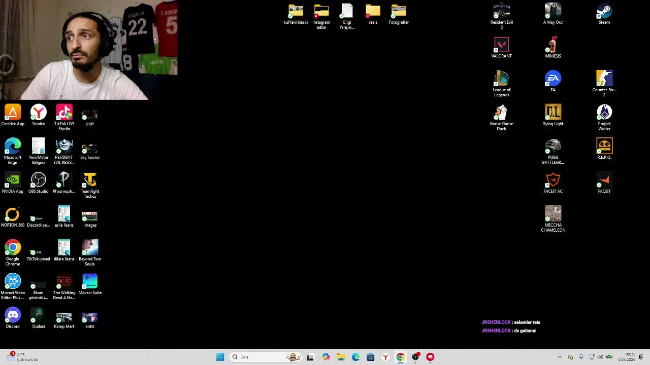Open File Explorer from the taskbar

pyautogui.click(x=341, y=357)
